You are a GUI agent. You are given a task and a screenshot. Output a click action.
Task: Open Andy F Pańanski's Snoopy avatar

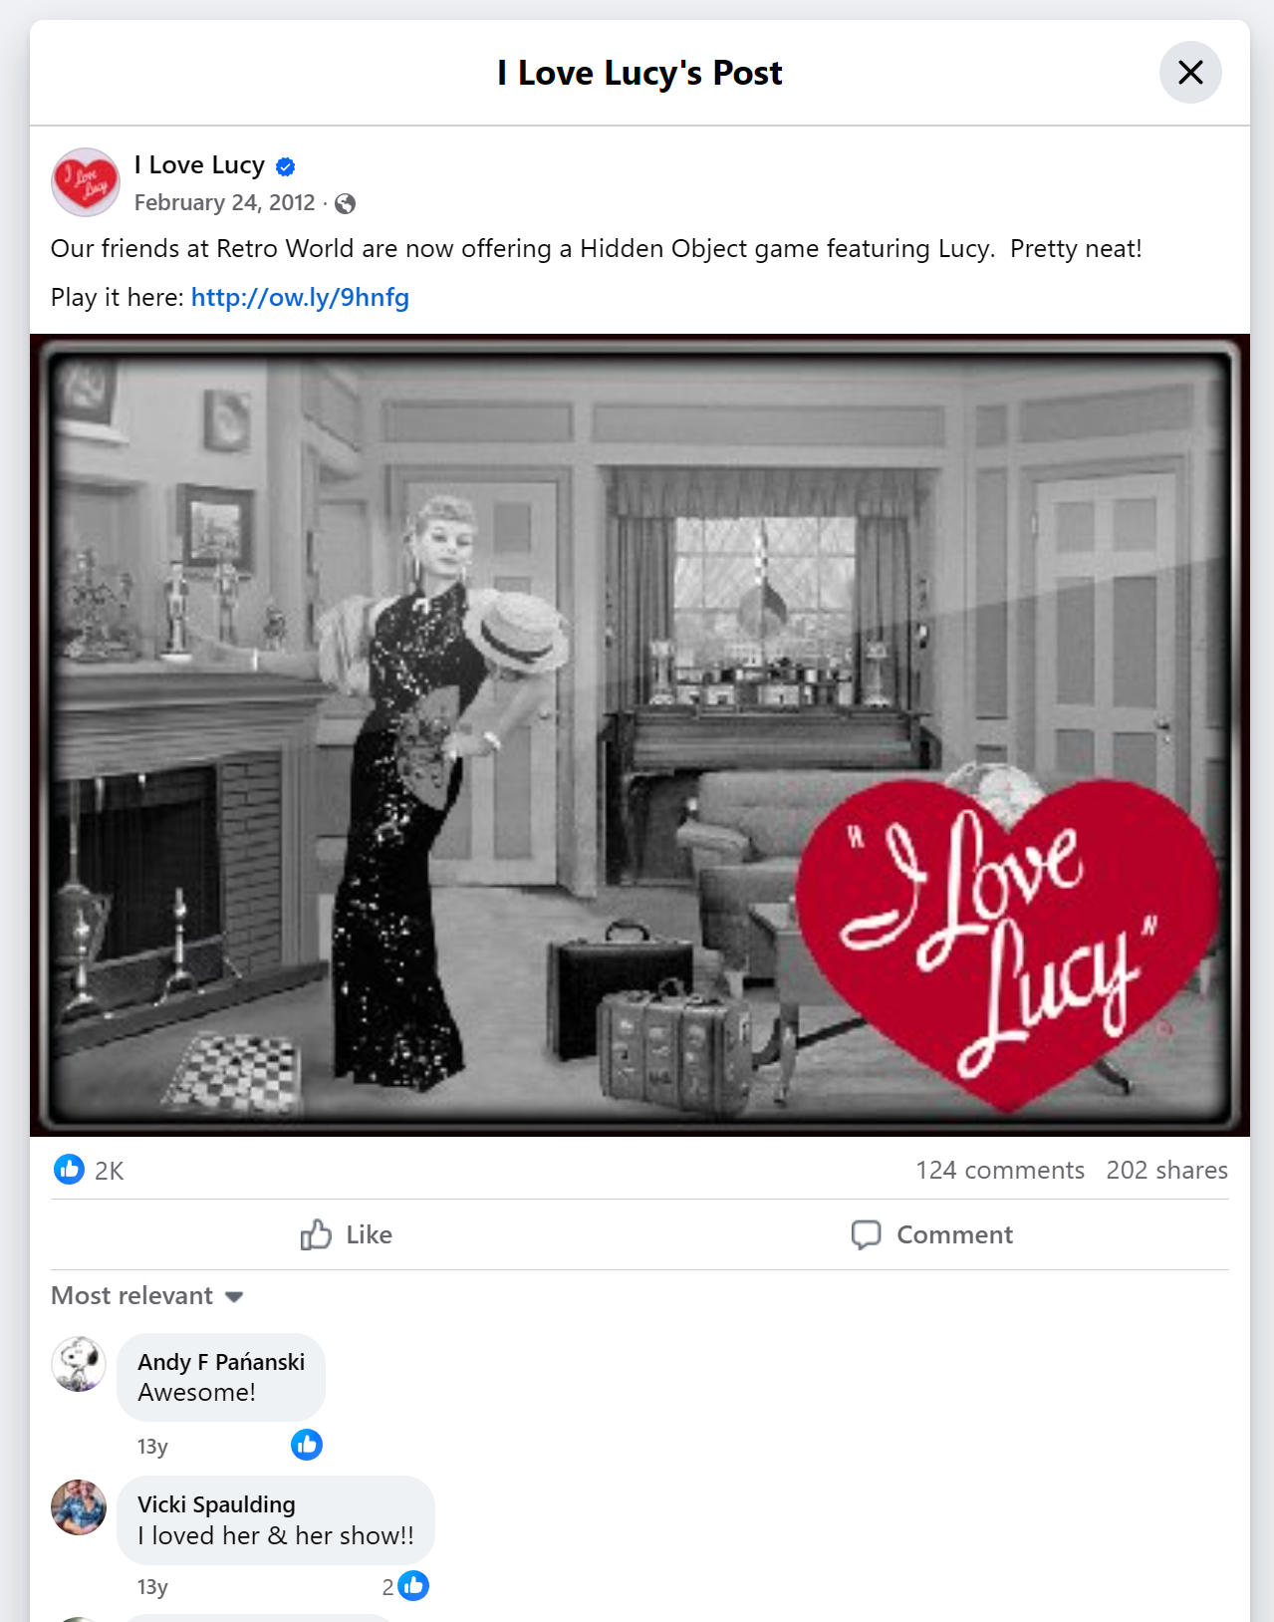tap(79, 1364)
